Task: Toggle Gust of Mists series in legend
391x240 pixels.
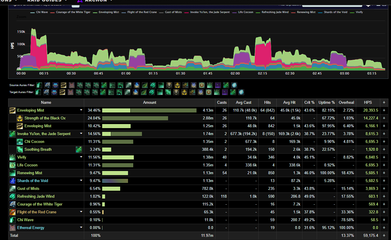Action: (x=170, y=12)
